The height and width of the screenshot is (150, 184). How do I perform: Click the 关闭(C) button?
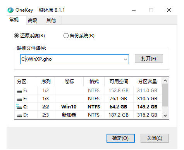point(155,138)
